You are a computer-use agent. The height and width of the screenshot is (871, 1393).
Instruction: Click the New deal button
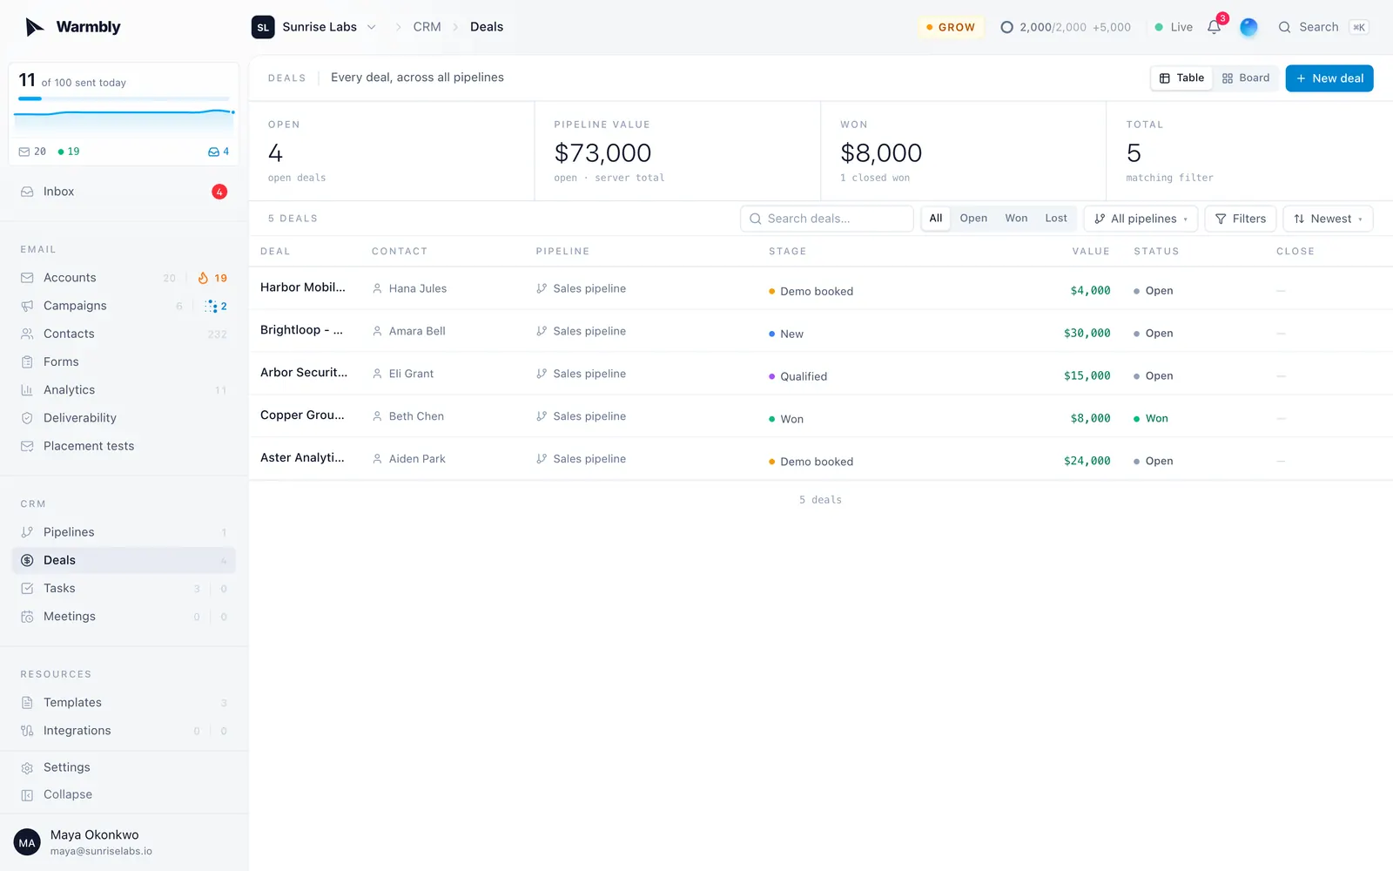pyautogui.click(x=1329, y=78)
